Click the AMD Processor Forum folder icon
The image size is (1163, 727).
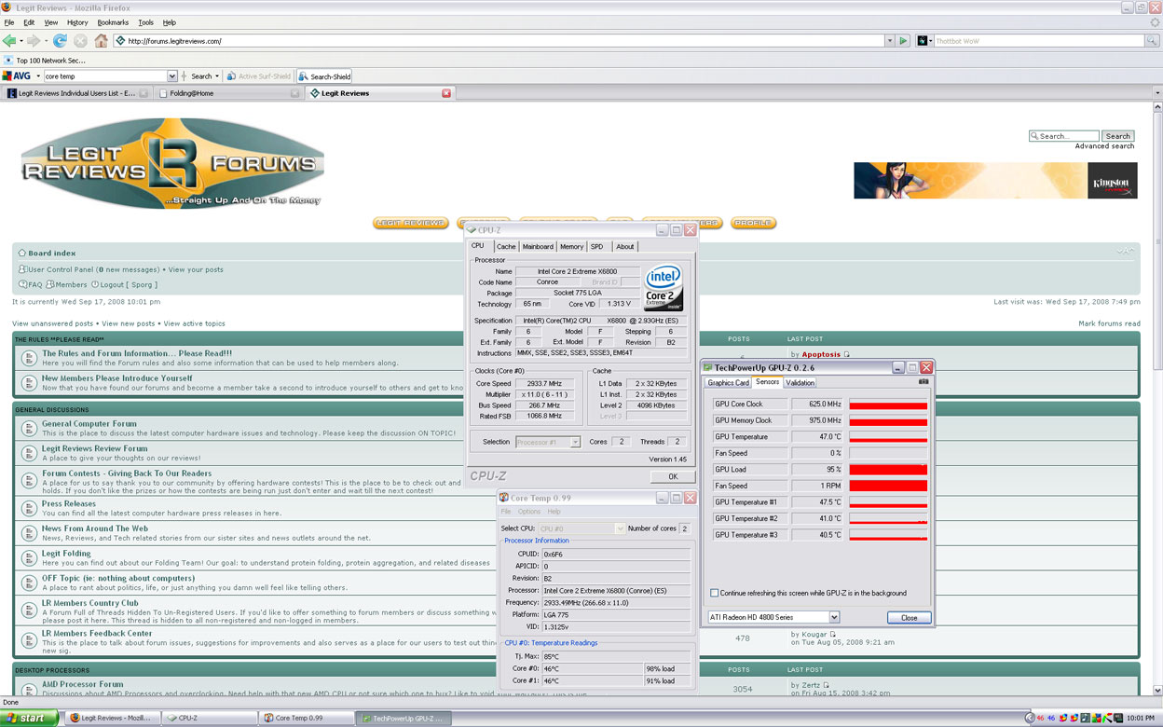coord(28,689)
